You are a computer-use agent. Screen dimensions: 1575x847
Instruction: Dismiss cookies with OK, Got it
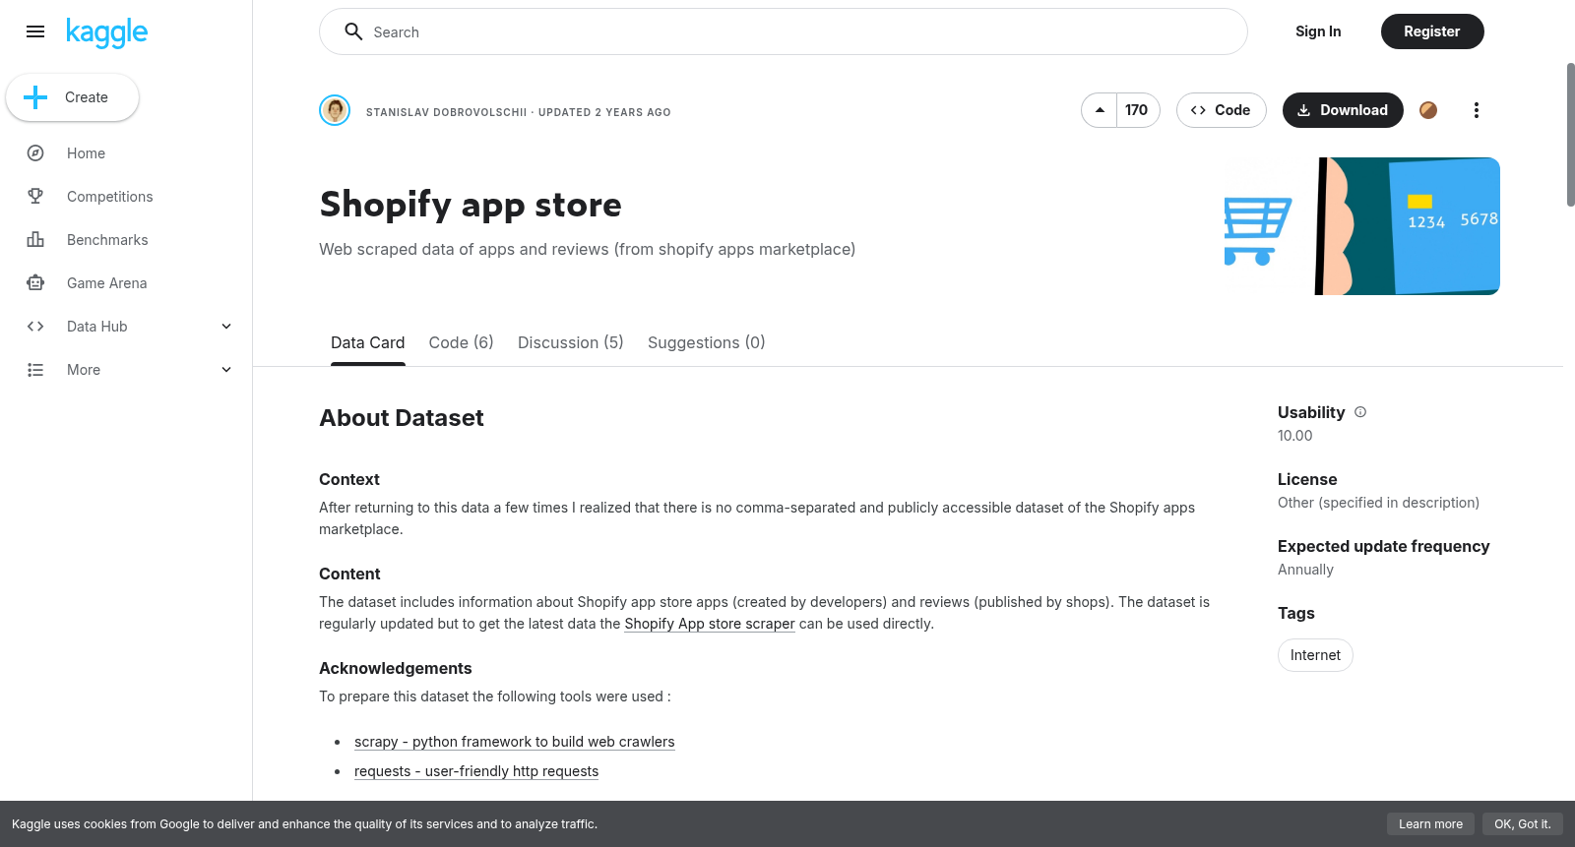coord(1522,824)
